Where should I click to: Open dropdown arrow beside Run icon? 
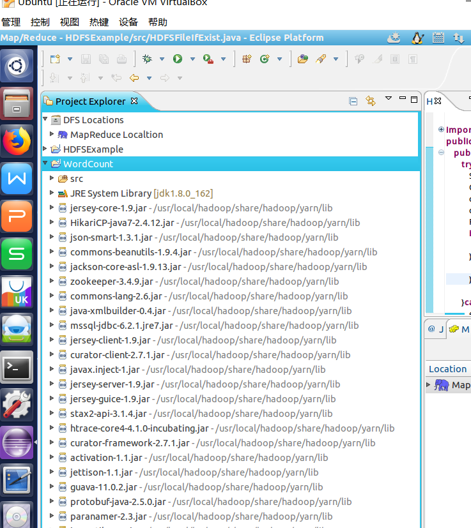click(192, 59)
